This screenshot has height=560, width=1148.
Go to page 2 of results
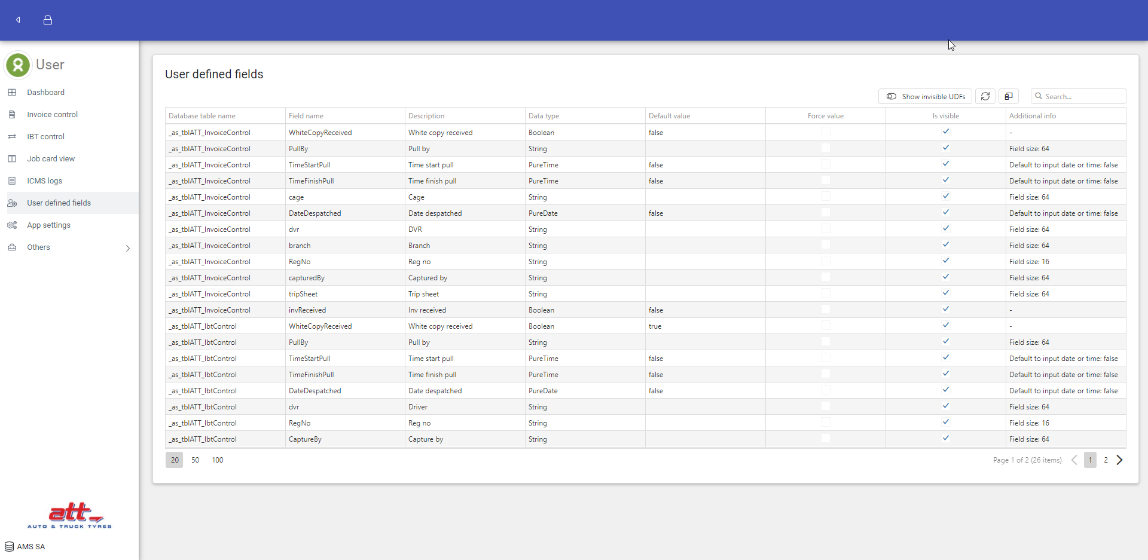click(1106, 460)
